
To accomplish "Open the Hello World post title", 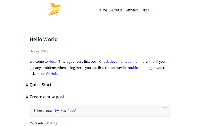I will (x=43, y=39).
